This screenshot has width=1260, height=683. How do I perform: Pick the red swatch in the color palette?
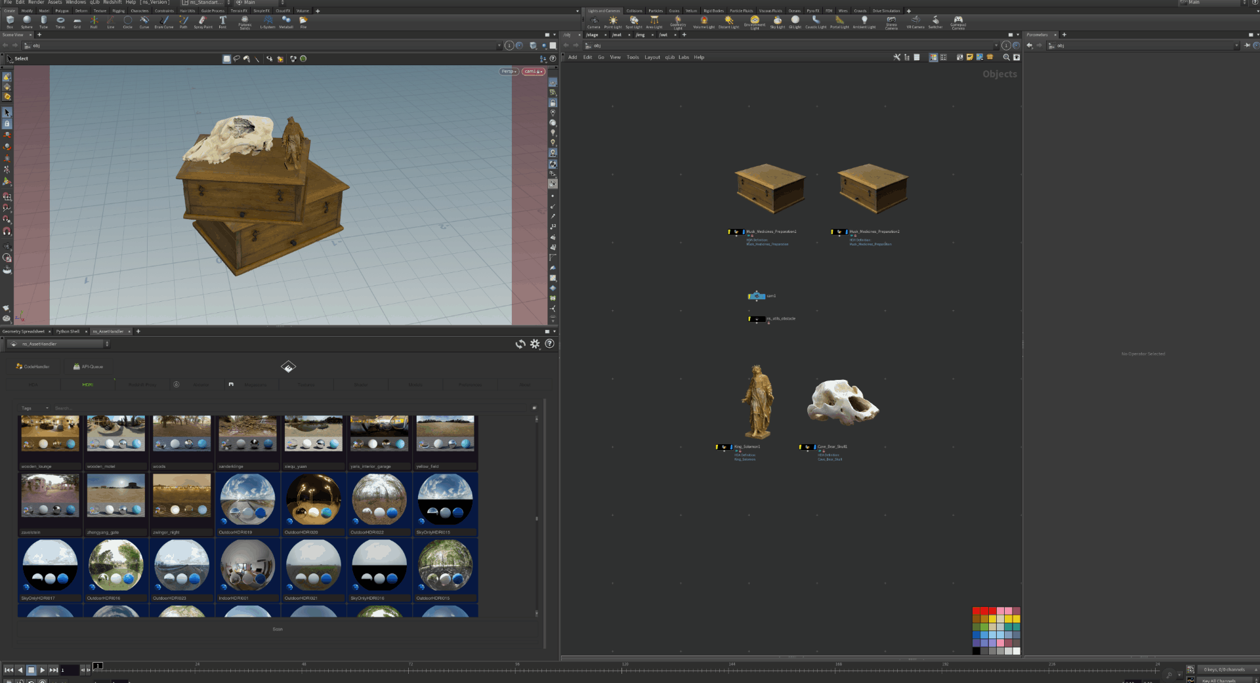[x=976, y=611]
